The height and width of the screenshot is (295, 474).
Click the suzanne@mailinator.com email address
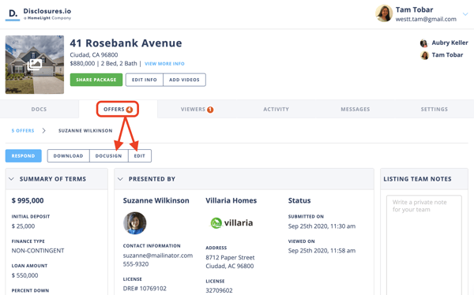(158, 256)
